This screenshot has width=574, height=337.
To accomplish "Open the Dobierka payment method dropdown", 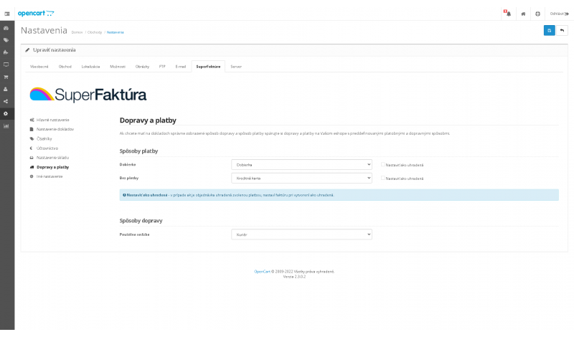I will point(301,164).
